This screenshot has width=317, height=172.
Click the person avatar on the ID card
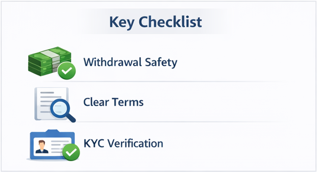point(41,147)
